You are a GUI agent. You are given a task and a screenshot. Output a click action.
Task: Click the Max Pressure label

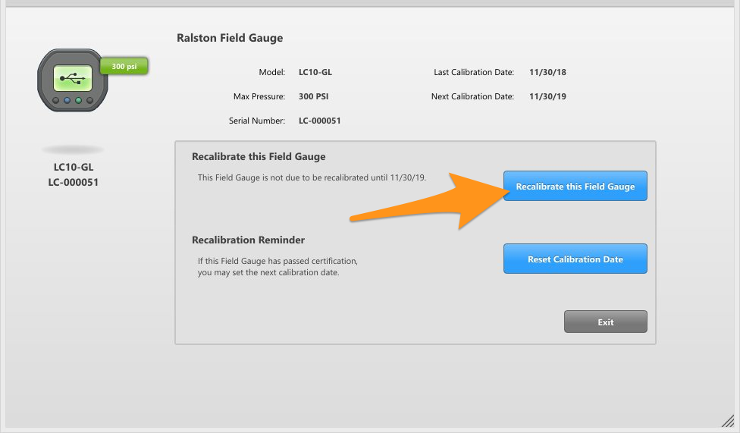click(x=259, y=96)
